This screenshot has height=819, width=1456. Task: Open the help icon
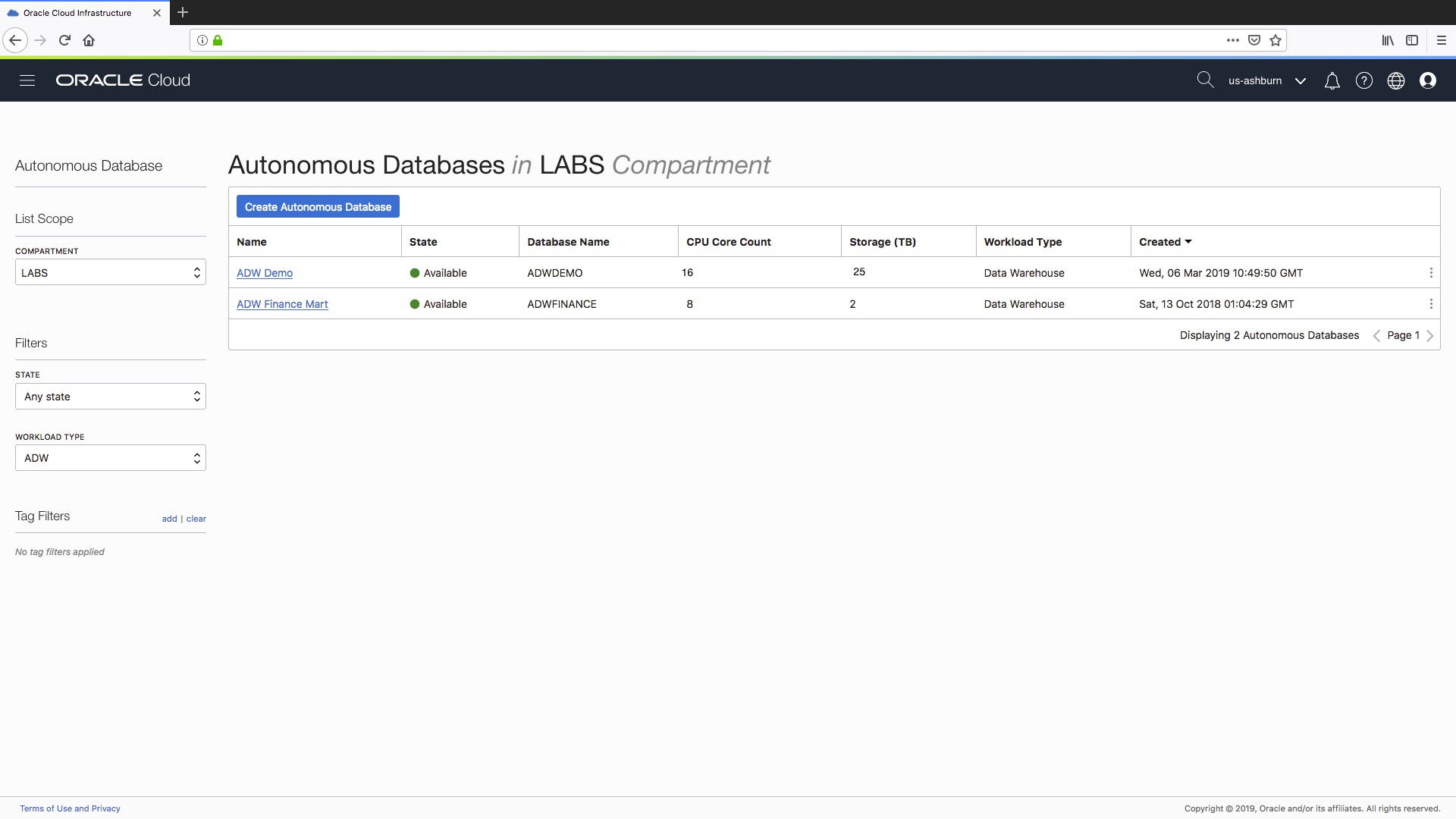pyautogui.click(x=1363, y=80)
